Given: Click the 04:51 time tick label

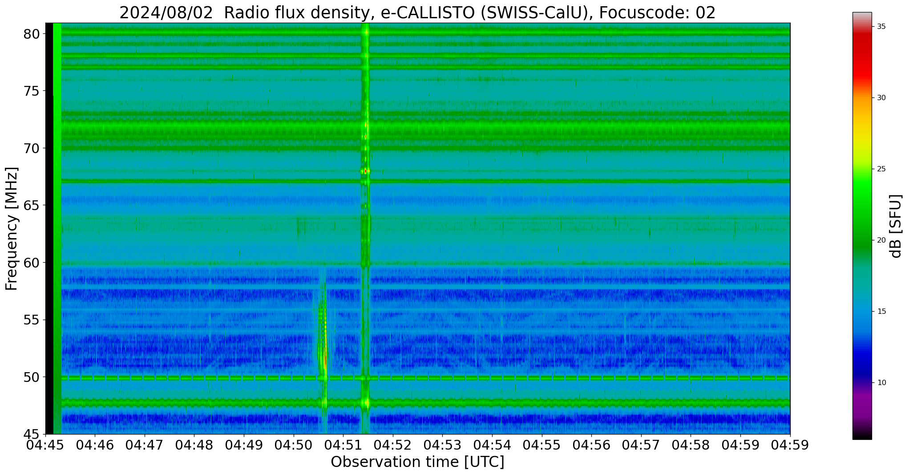Looking at the screenshot, I should coord(343,445).
